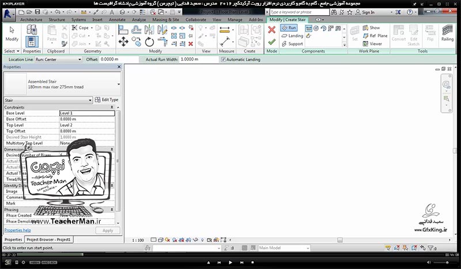Screen dimensions: 461x269
Task: Open the Structure ribbon tab
Action: pyautogui.click(x=56, y=20)
